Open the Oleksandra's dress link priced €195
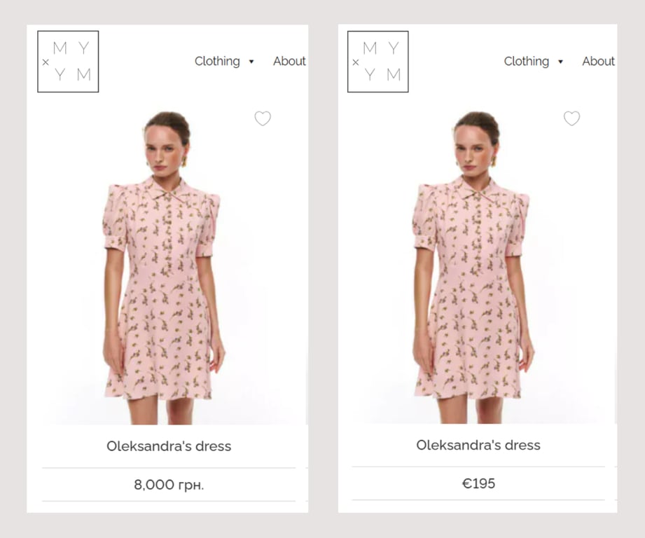 pos(478,445)
